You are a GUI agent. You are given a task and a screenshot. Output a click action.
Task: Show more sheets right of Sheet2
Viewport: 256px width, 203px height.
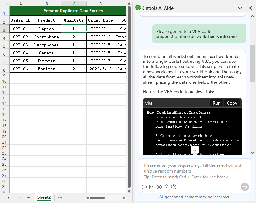click(60, 198)
